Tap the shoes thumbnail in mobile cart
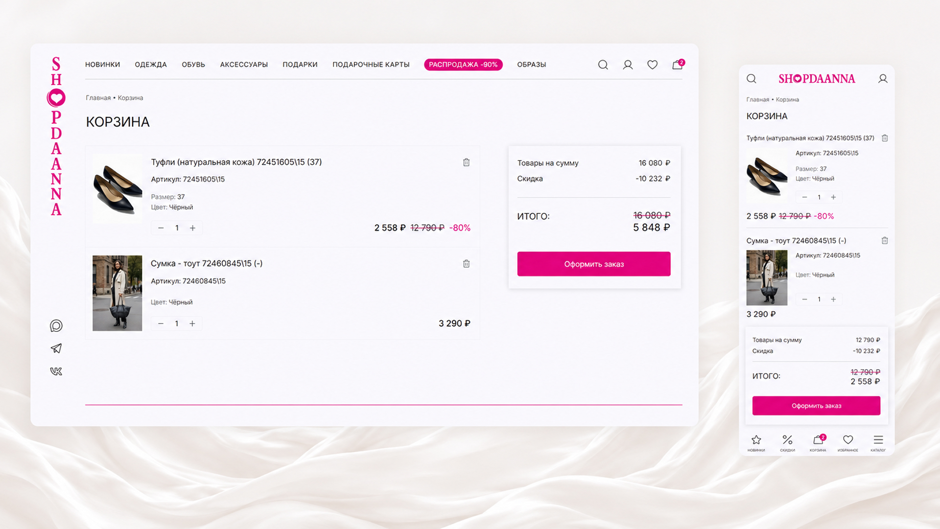The width and height of the screenshot is (940, 529). point(767,175)
